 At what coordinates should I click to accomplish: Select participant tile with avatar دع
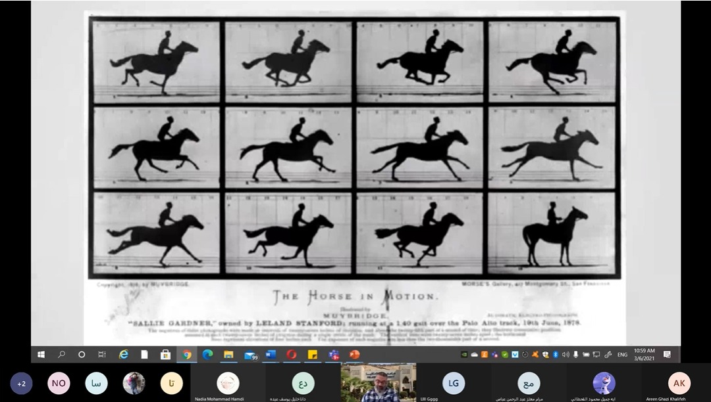(303, 382)
